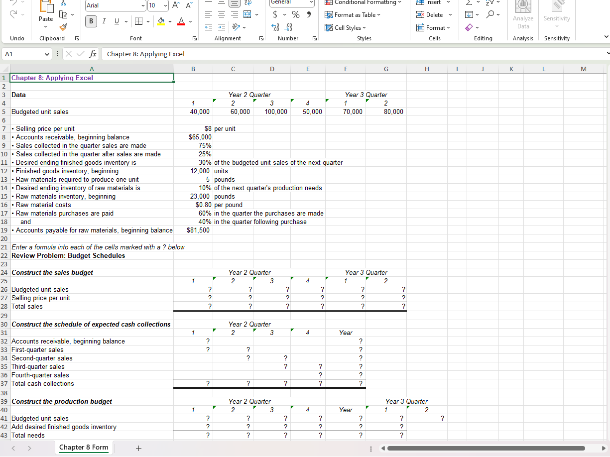The width and height of the screenshot is (610, 457).
Task: Select the red font color swatch
Action: 181,23
